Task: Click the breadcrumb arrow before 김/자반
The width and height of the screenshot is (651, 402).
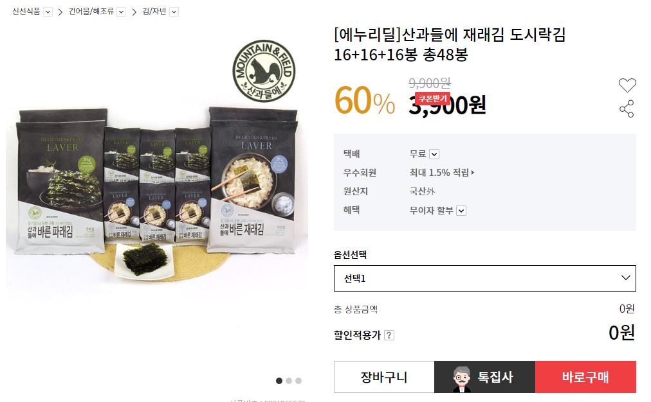Action: click(x=134, y=12)
